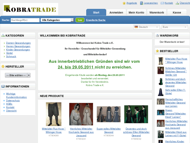Viewport: 190px width, 143px height.
Task: Open bestseller 'Sehr edler Elfen Y-Gürtel' link
Action: 175,92
